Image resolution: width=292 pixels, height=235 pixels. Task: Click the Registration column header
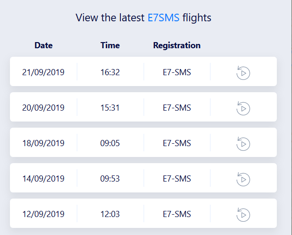pos(177,45)
